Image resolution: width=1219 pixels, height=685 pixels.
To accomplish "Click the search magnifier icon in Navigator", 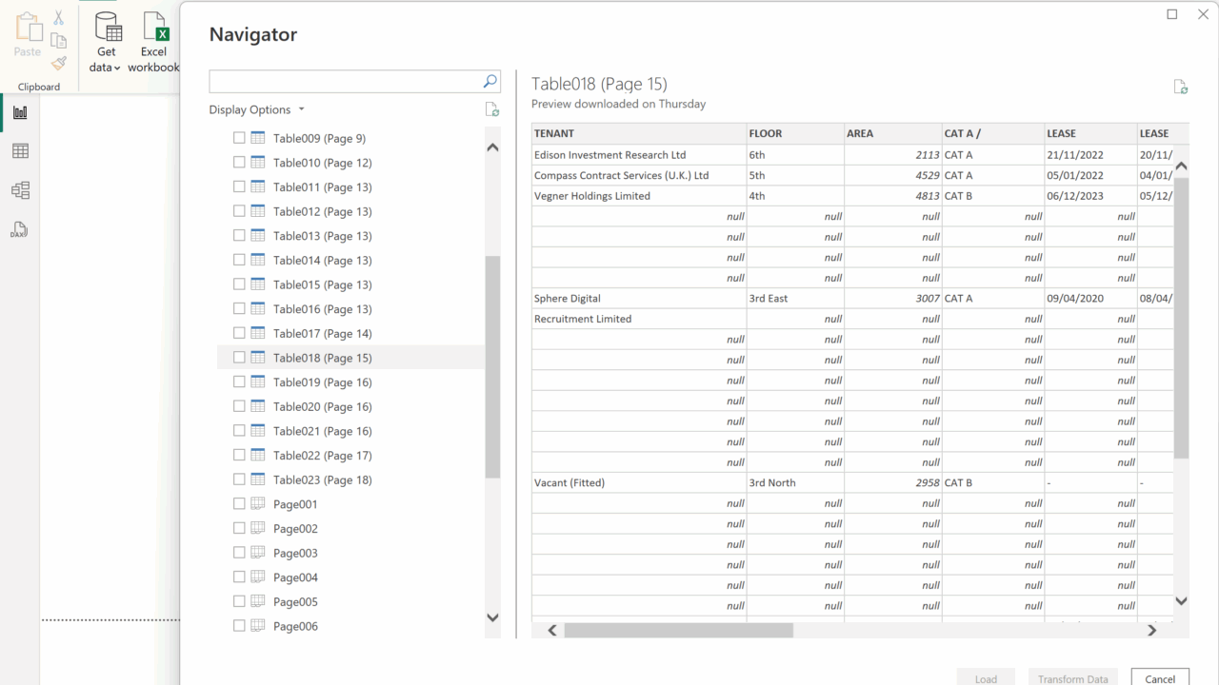I will [490, 82].
